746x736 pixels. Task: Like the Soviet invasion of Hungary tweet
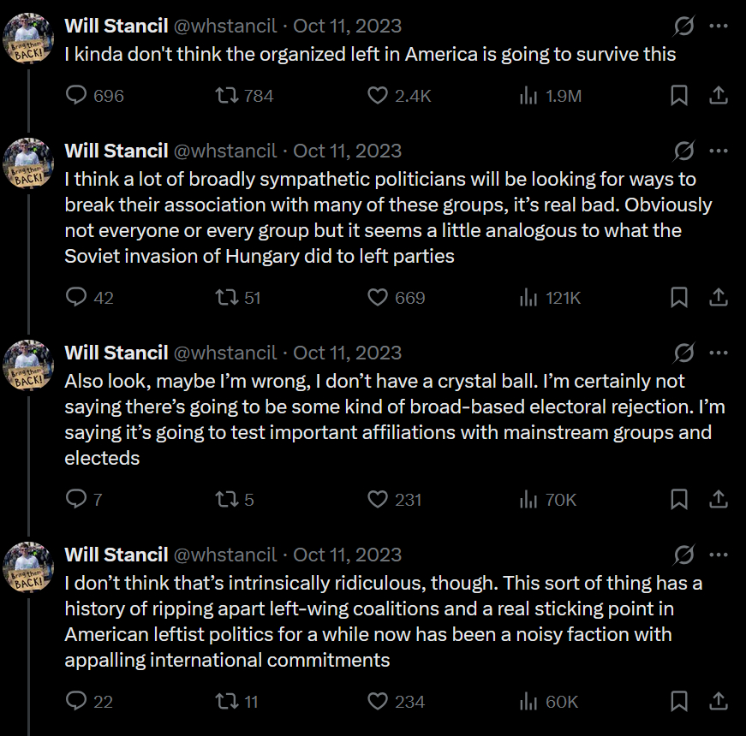[378, 298]
